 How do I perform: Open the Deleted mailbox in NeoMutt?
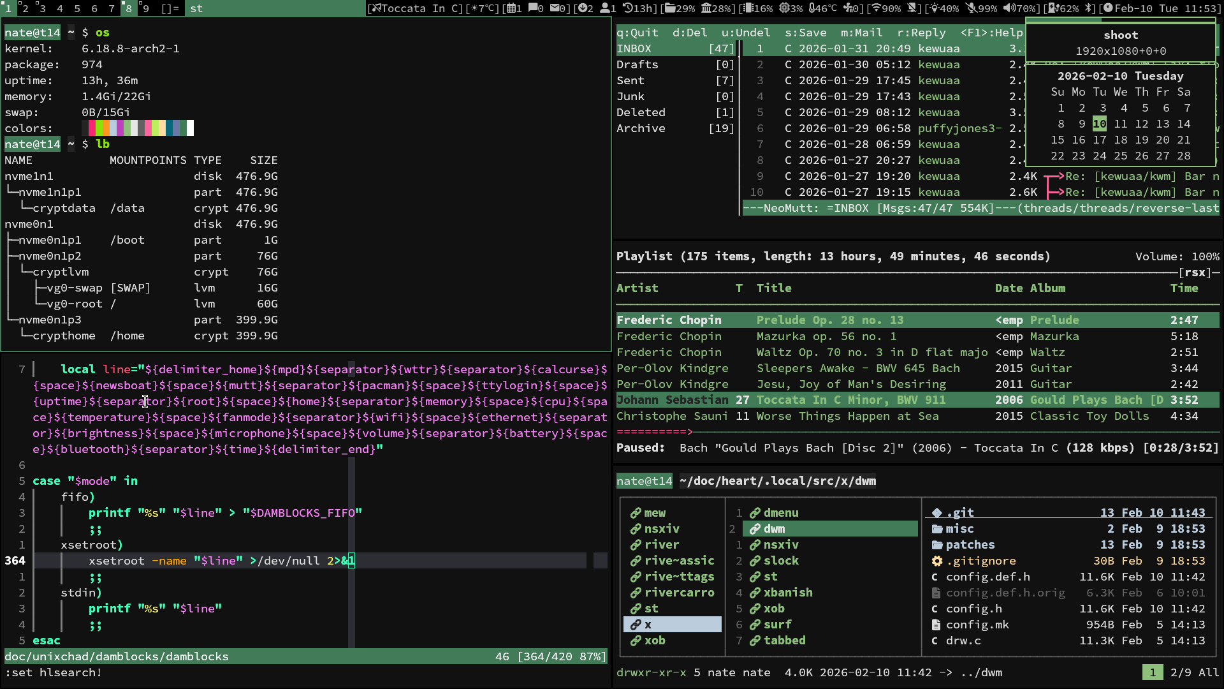pos(675,112)
